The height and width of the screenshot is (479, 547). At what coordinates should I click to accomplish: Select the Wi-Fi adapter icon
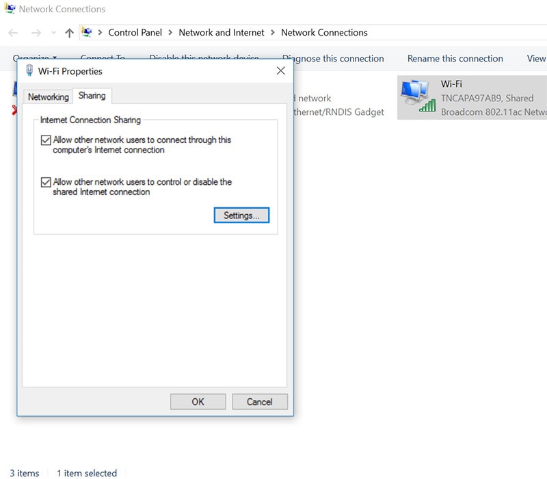[416, 96]
